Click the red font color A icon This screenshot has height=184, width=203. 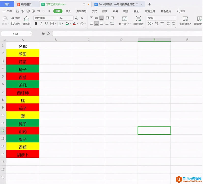coord(74,24)
